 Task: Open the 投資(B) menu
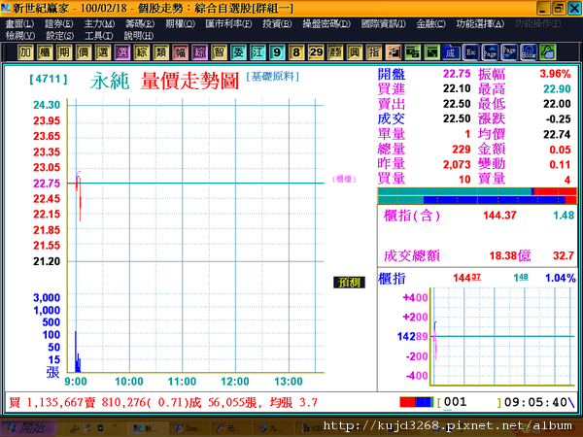pyautogui.click(x=277, y=24)
